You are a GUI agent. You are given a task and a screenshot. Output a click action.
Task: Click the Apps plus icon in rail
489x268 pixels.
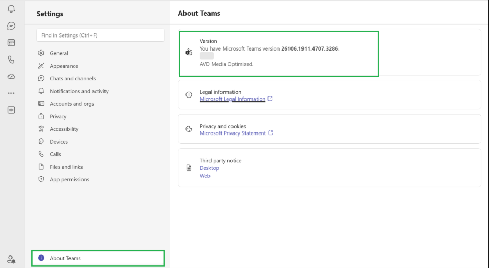tap(11, 110)
